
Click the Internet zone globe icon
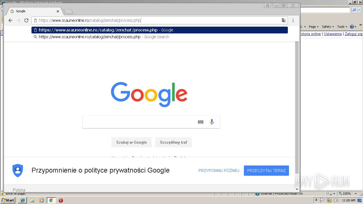[258, 194]
